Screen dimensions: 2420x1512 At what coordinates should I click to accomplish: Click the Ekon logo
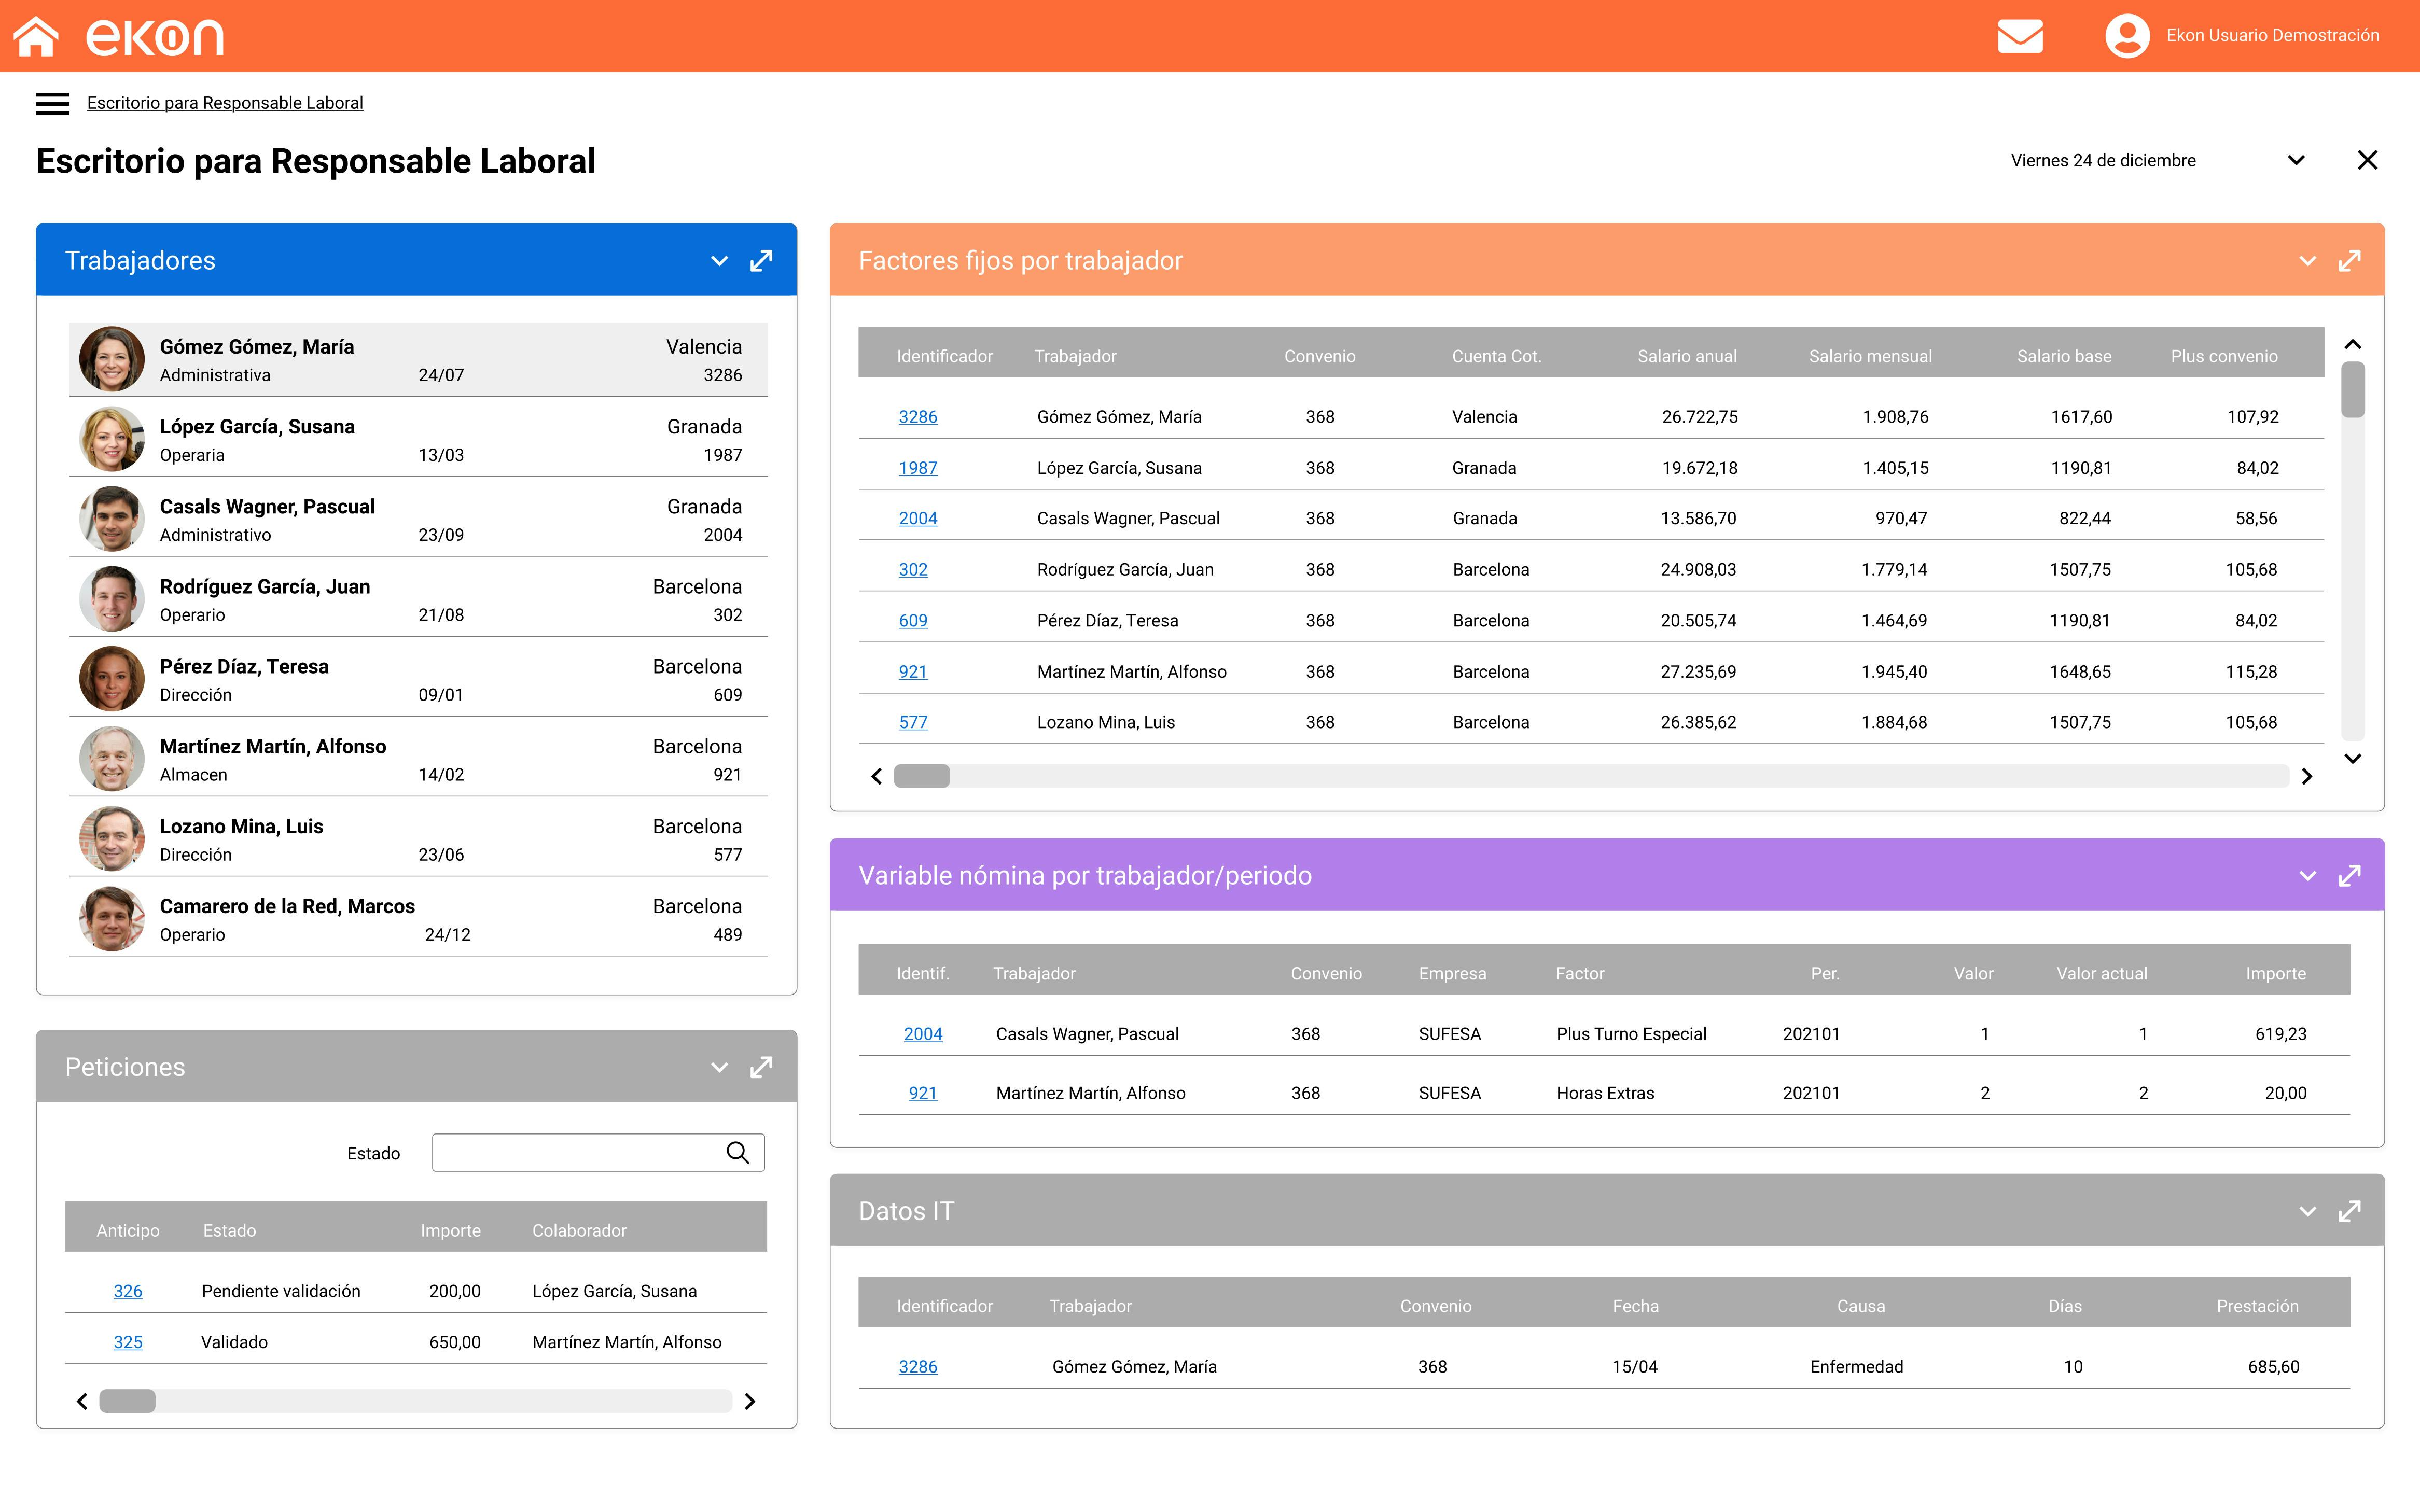pyautogui.click(x=155, y=35)
